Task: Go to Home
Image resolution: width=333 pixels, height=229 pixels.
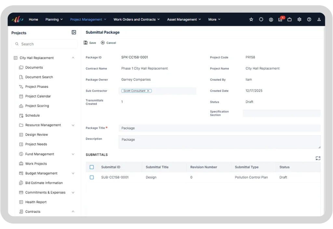Action: tap(33, 19)
